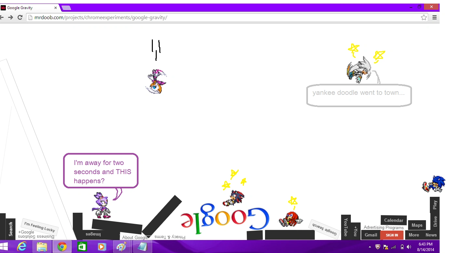Open File Explorer from the taskbar

click(42, 247)
